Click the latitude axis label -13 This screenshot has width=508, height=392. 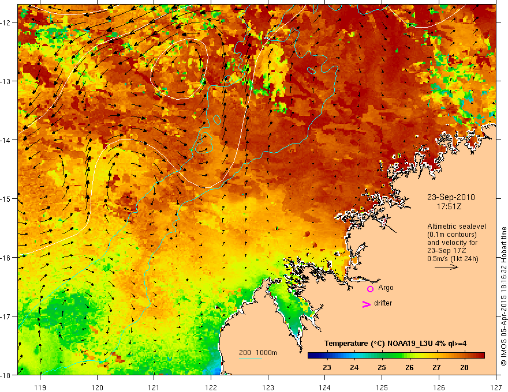[6, 81]
